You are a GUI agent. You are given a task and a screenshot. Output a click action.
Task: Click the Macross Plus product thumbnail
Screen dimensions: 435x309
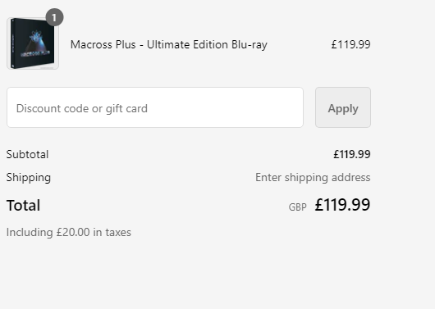(x=33, y=43)
